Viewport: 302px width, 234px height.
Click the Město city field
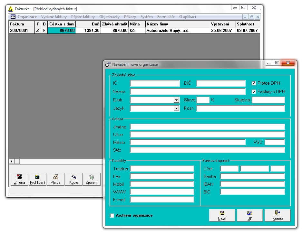click(x=188, y=142)
